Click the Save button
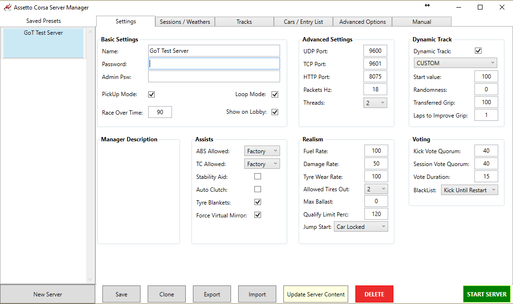The height and width of the screenshot is (304, 513). (121, 294)
